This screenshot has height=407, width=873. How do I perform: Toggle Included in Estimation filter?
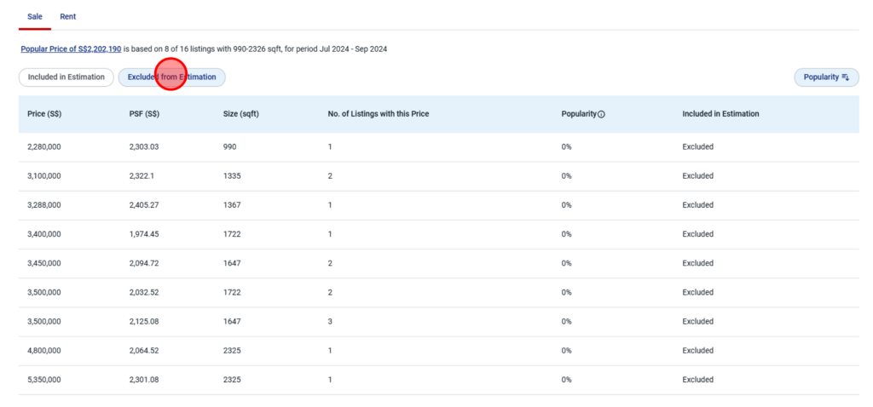[x=66, y=77]
